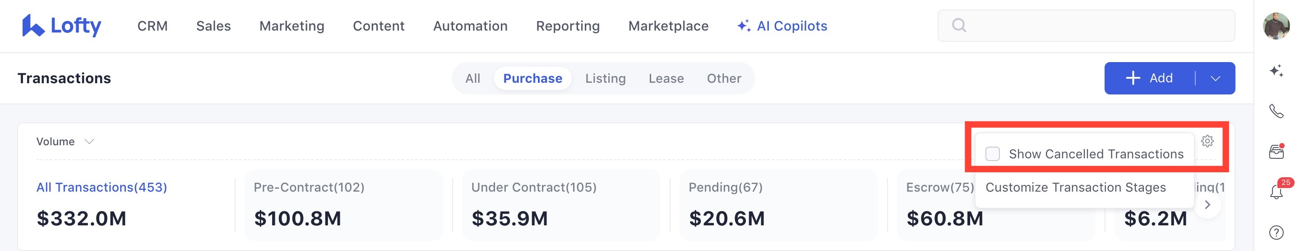Open the Add button dropdown arrow
The width and height of the screenshot is (1295, 251).
pyautogui.click(x=1215, y=78)
